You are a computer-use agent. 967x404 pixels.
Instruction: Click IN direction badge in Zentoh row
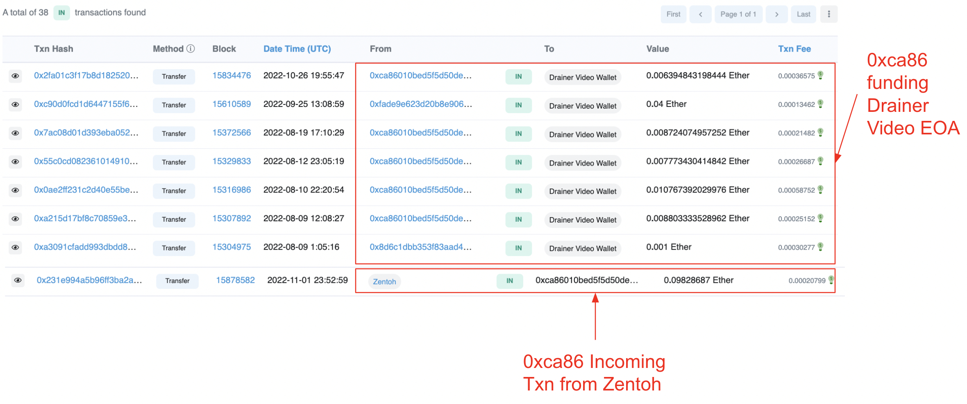pyautogui.click(x=510, y=281)
